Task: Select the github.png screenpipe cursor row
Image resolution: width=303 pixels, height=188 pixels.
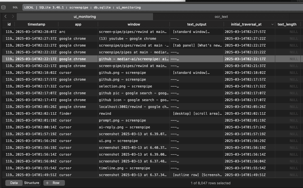Action: (134, 72)
